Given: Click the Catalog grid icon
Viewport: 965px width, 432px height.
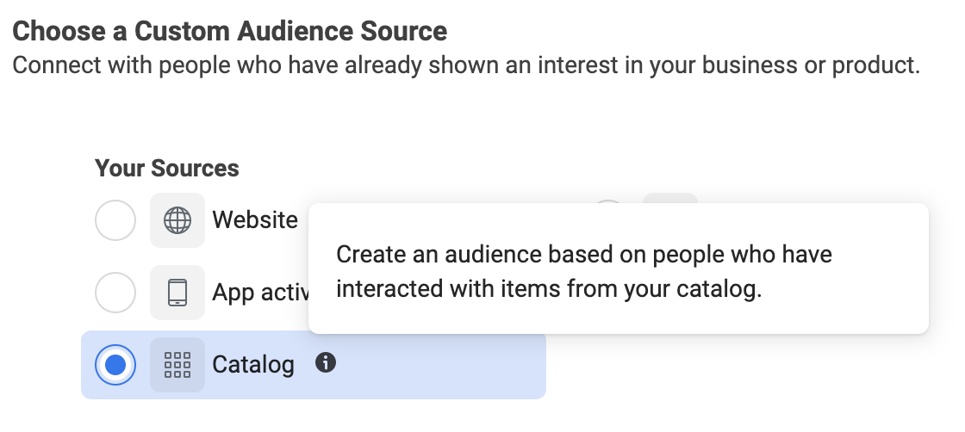Looking at the screenshot, I should (177, 365).
